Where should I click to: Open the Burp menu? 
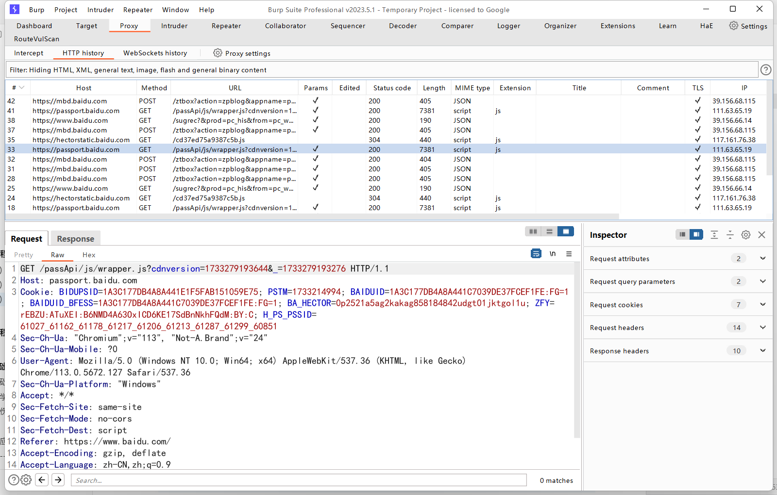36,10
